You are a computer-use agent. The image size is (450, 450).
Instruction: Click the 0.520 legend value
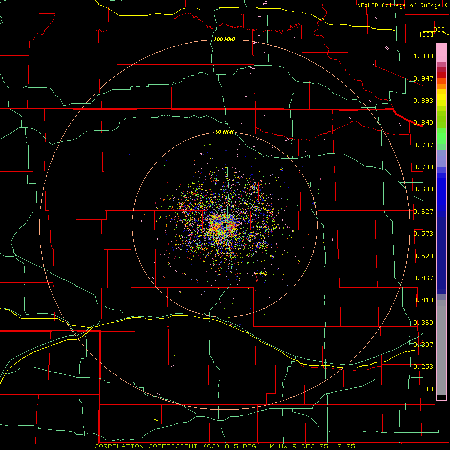pyautogui.click(x=423, y=256)
